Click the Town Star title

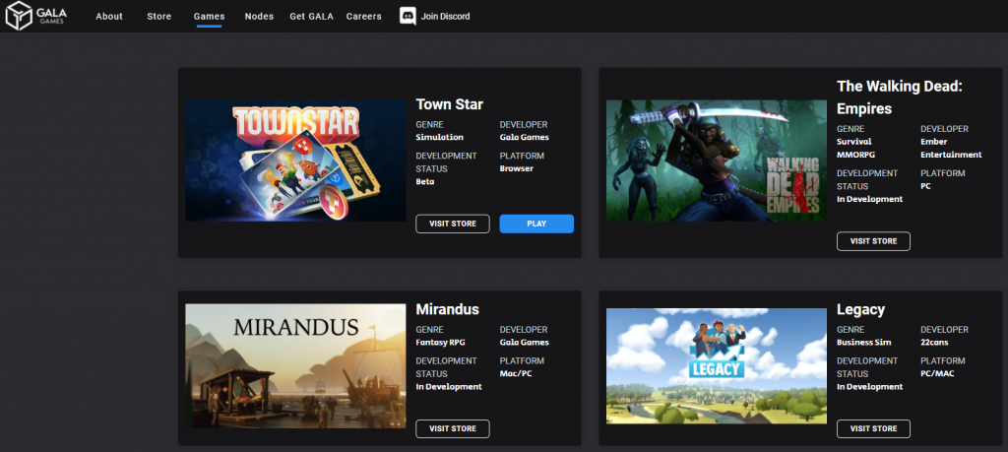449,104
